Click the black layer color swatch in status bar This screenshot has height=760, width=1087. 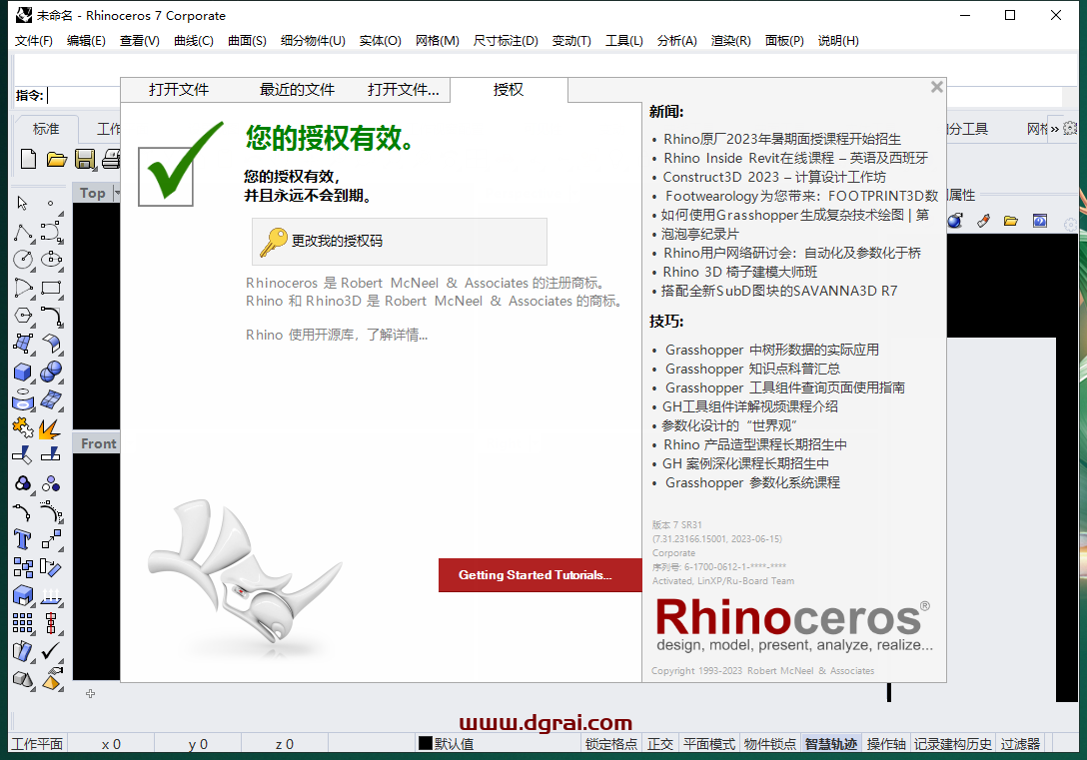(x=425, y=743)
